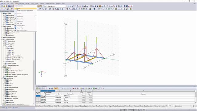Select In Specific Work Planes radio button
The image size is (197, 111).
7,58
